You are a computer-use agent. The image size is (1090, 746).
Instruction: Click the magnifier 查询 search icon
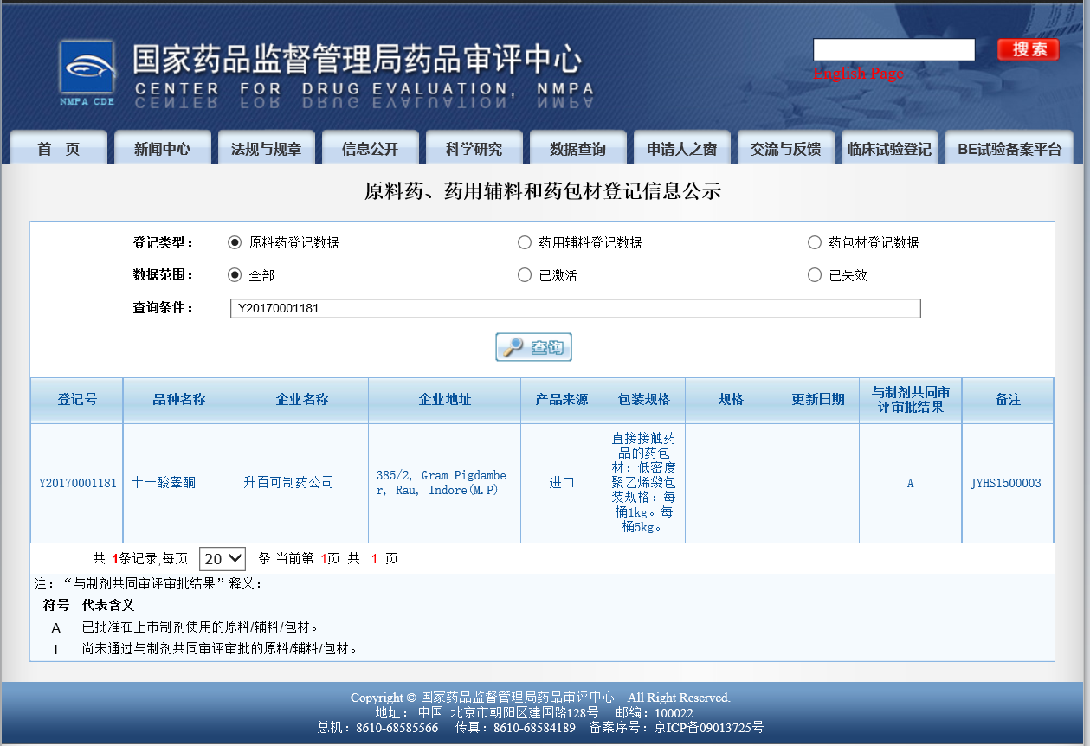click(532, 346)
